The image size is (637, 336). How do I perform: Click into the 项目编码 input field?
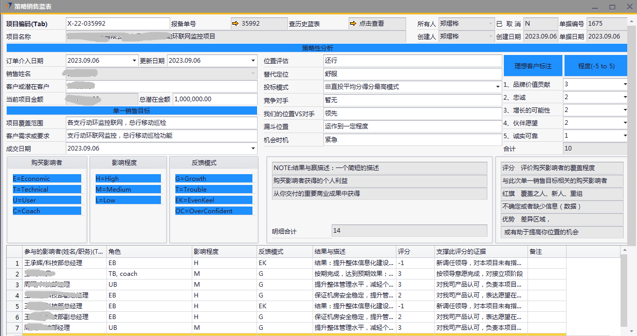pos(117,24)
